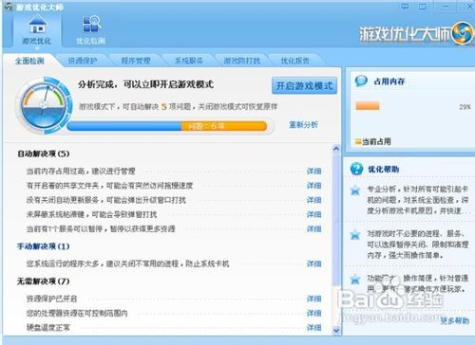The width and height of the screenshot is (475, 345).
Task: Click the 开启游戏模式 button
Action: [304, 85]
